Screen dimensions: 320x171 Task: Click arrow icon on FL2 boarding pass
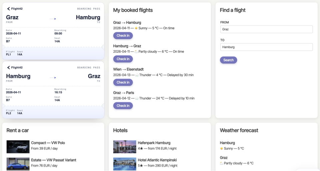(53, 78)
